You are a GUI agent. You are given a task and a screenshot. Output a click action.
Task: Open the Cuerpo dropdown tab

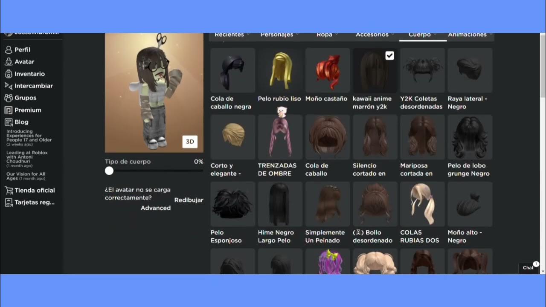pos(423,35)
